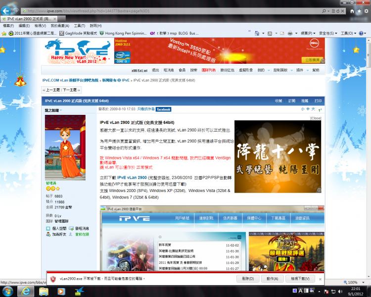Screen dimensions: 371x297
Task: Click the network tray icon
Action: point(333,292)
